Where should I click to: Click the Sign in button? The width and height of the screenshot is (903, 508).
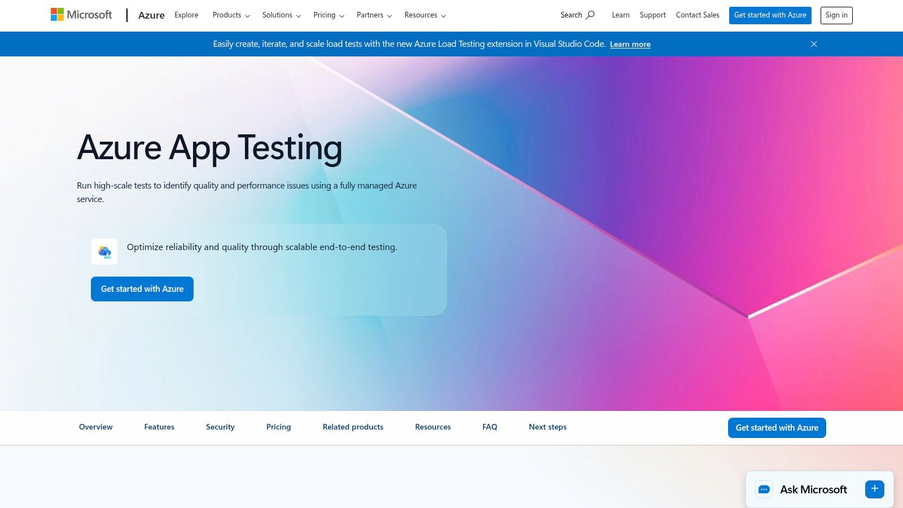pyautogui.click(x=836, y=15)
